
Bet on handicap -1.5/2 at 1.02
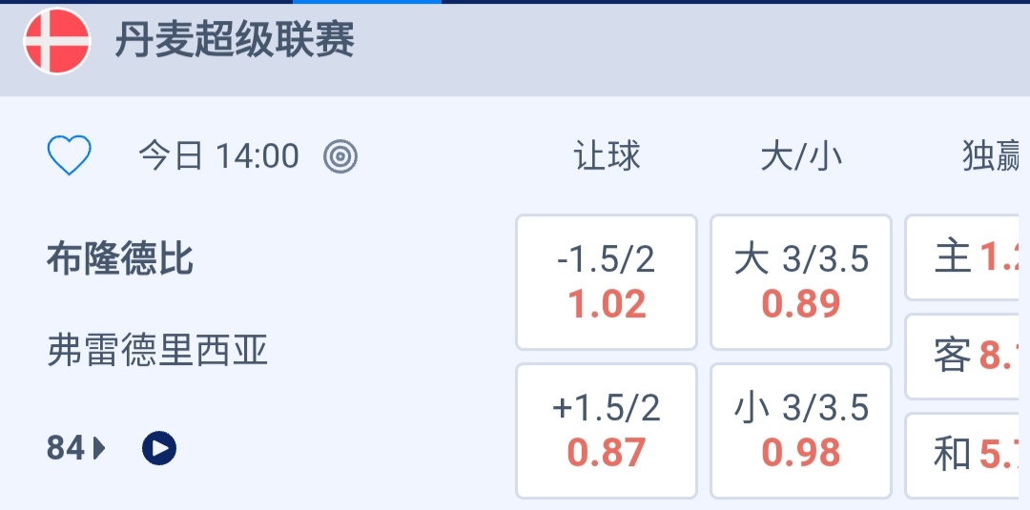(x=607, y=282)
